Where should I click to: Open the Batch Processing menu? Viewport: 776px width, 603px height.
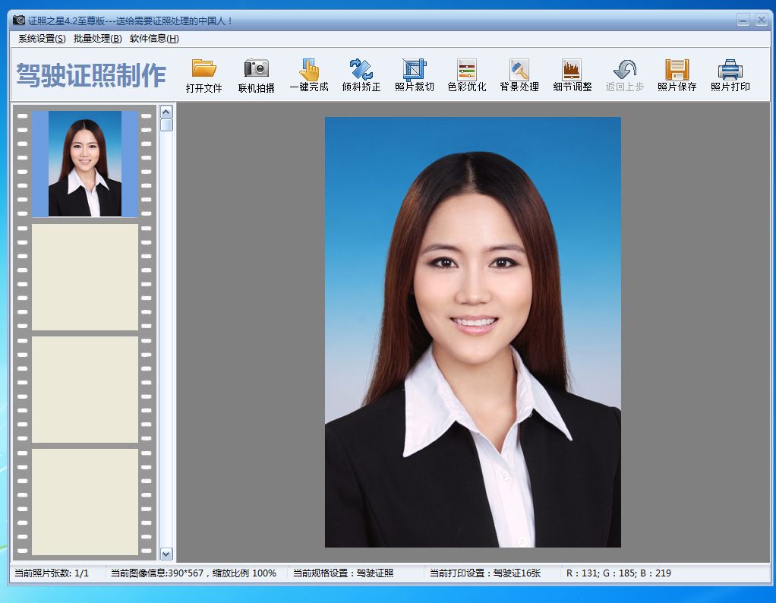97,39
